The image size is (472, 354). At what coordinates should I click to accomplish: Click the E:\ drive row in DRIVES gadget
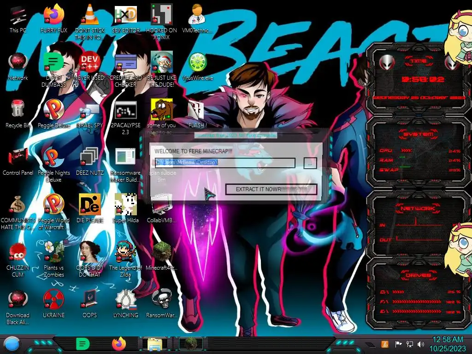[x=420, y=312]
